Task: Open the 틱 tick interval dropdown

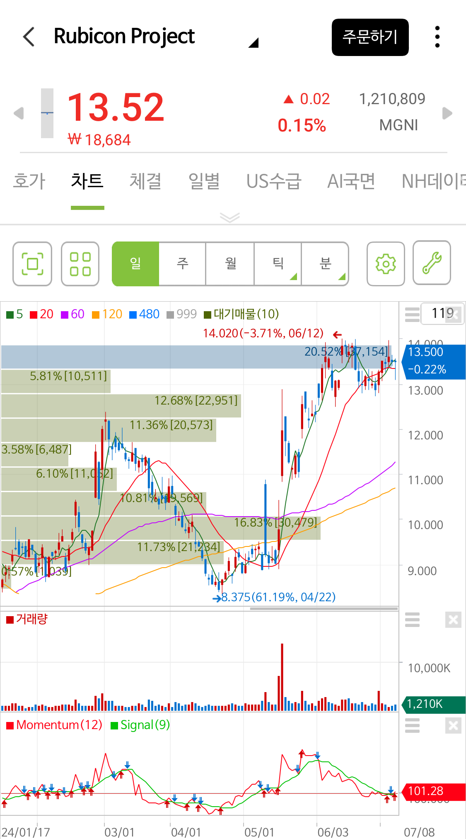Action: [278, 263]
